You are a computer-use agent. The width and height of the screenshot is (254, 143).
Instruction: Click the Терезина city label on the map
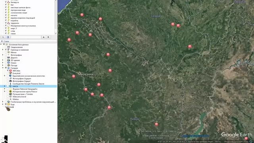click(x=87, y=74)
